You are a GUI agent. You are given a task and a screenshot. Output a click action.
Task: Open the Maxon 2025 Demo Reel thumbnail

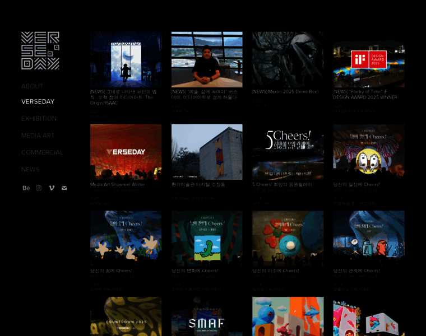click(x=288, y=59)
